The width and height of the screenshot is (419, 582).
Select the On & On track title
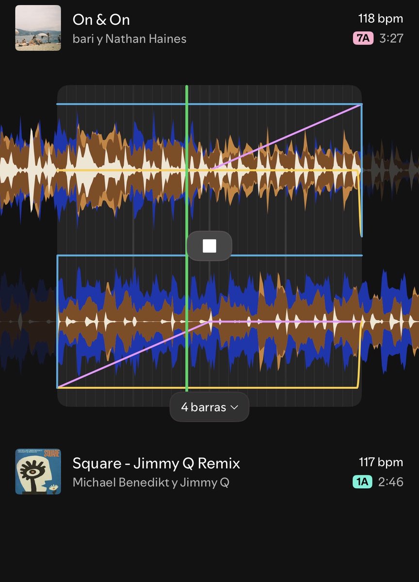tap(101, 20)
